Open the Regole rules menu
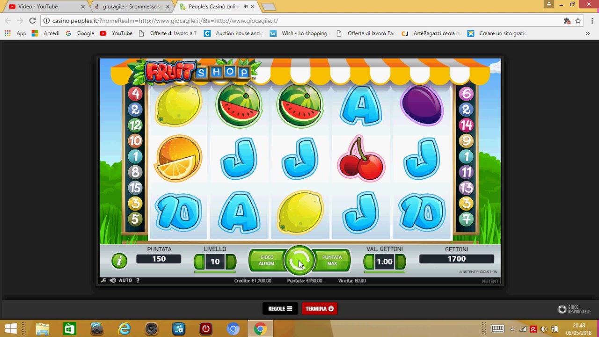Viewport: 599px width, 337px height. pyautogui.click(x=280, y=308)
